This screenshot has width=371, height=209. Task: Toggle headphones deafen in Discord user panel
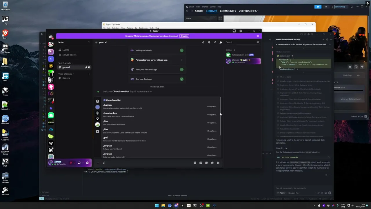79,163
